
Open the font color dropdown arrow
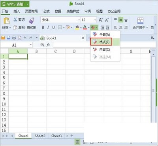coord(89,28)
